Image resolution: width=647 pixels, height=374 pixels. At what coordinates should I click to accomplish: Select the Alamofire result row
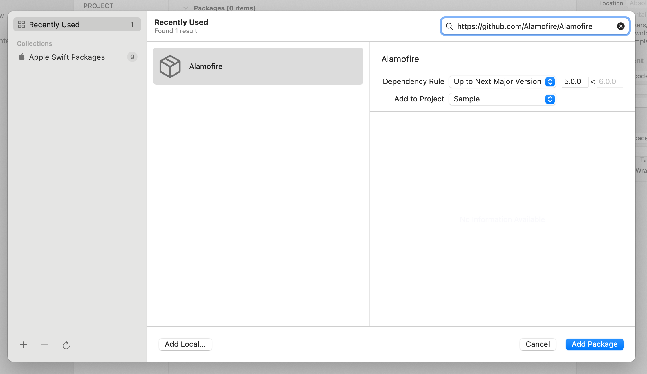tap(258, 66)
